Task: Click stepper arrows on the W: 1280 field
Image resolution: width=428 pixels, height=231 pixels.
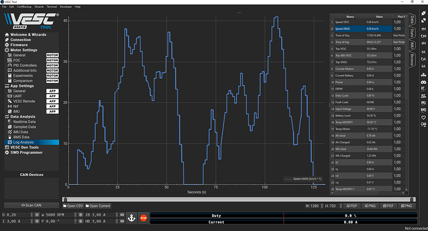Action: (x=322, y=206)
